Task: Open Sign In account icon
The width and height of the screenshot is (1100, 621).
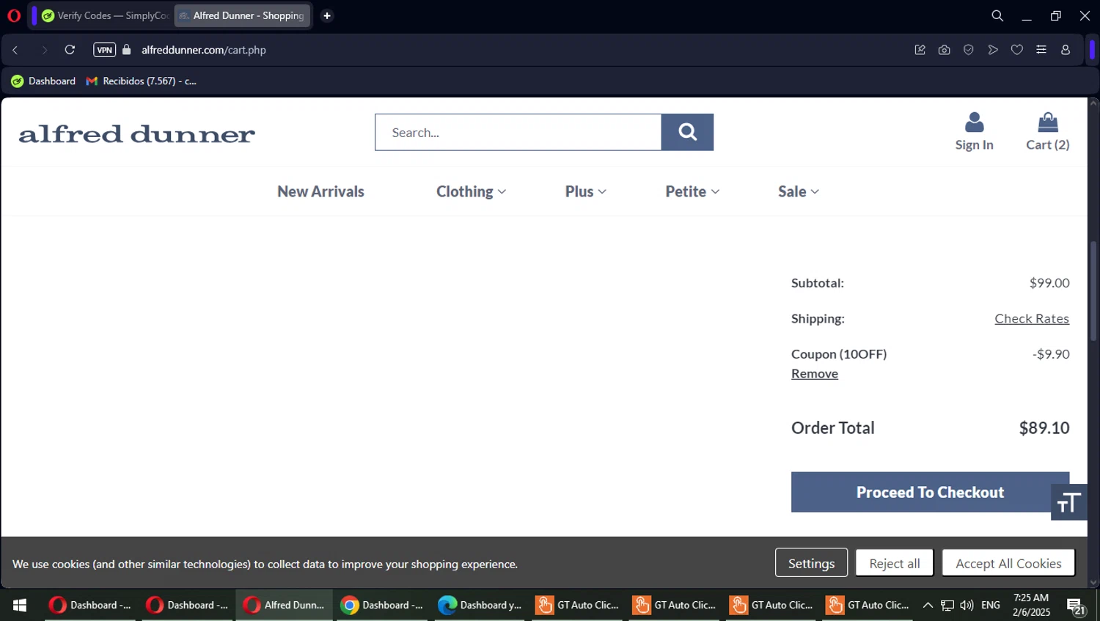Action: click(974, 131)
